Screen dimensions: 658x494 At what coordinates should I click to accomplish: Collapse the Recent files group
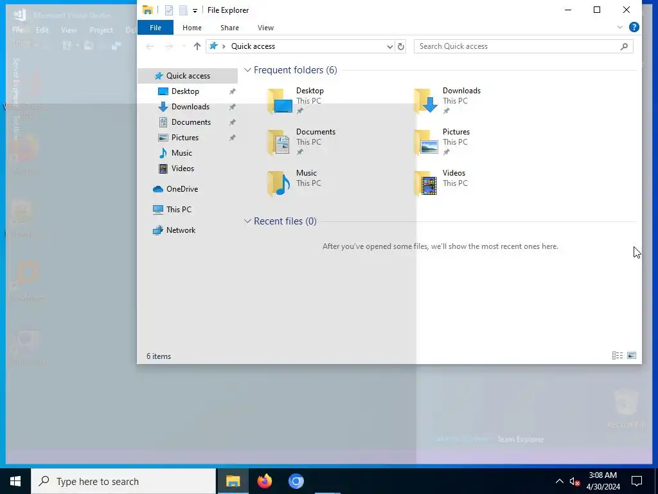coord(247,221)
